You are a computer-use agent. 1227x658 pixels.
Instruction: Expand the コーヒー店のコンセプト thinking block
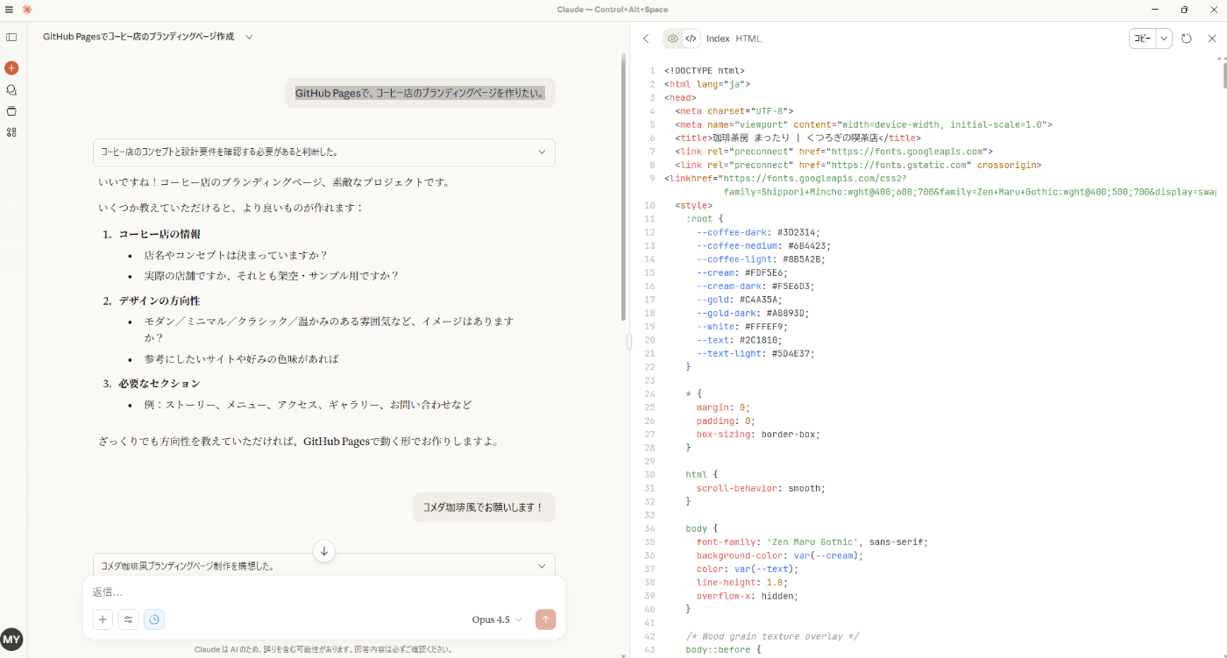coord(324,152)
